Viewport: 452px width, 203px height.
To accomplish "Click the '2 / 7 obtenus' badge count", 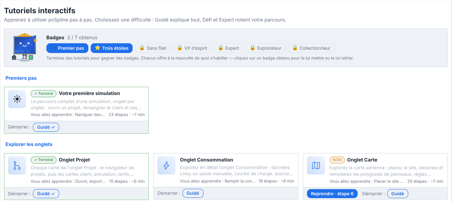I will click(82, 37).
